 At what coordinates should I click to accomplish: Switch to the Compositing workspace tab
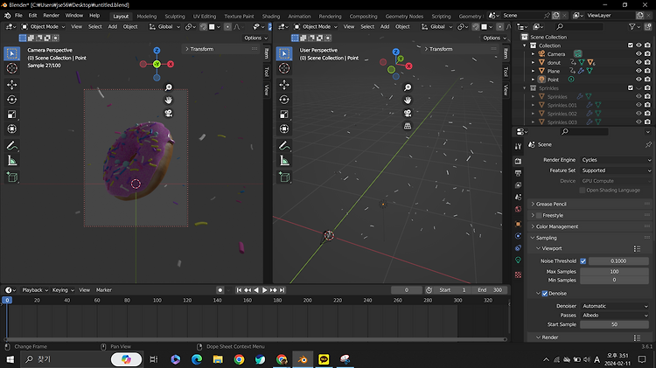pyautogui.click(x=363, y=17)
